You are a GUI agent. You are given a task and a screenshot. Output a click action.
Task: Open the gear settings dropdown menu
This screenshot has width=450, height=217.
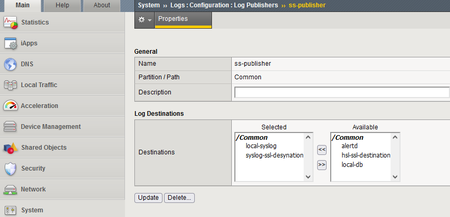[144, 19]
